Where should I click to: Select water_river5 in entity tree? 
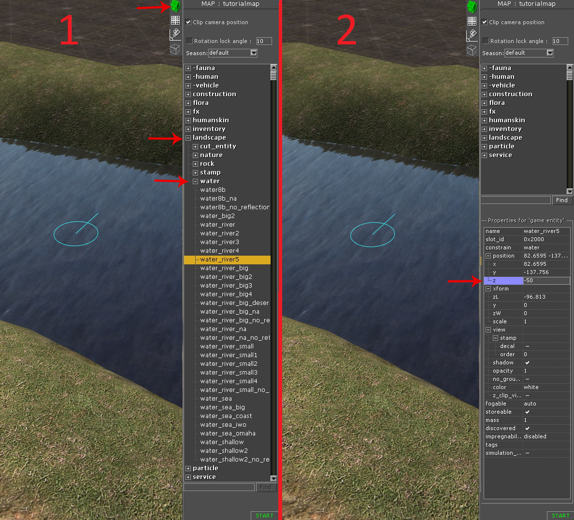227,260
